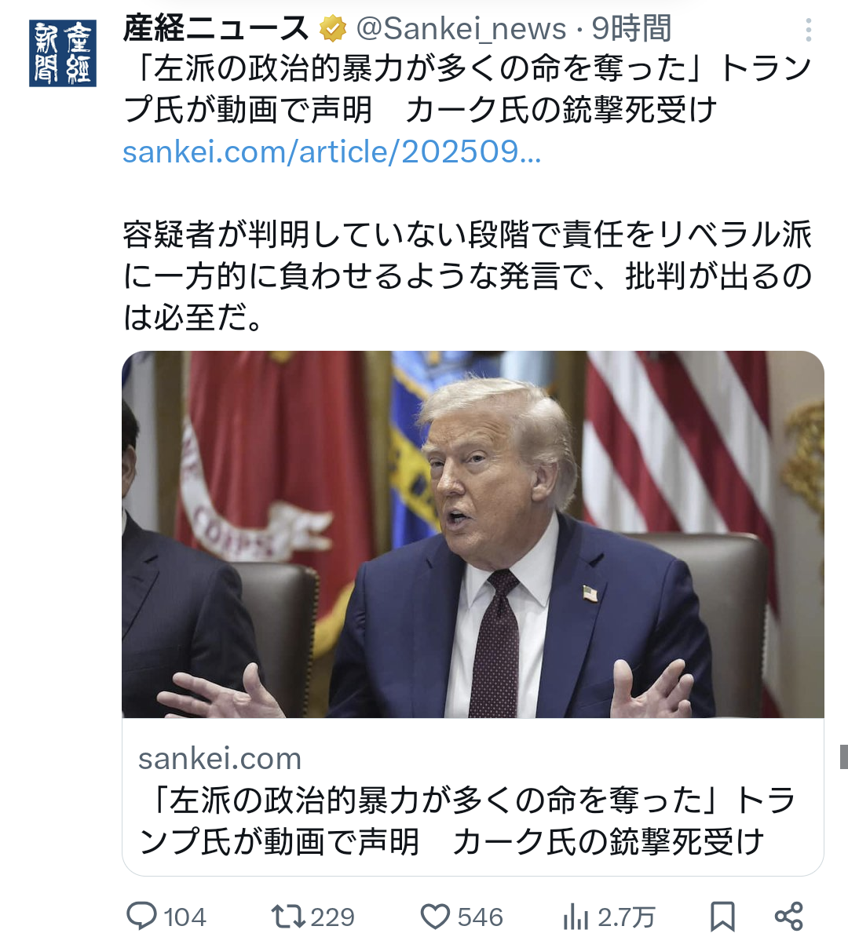Click the retweet arrows icon
The image size is (848, 948).
[x=288, y=916]
